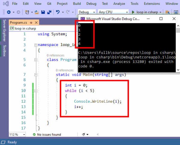Open the Extensions menu
This screenshot has height=145, width=180.
coord(152,4)
